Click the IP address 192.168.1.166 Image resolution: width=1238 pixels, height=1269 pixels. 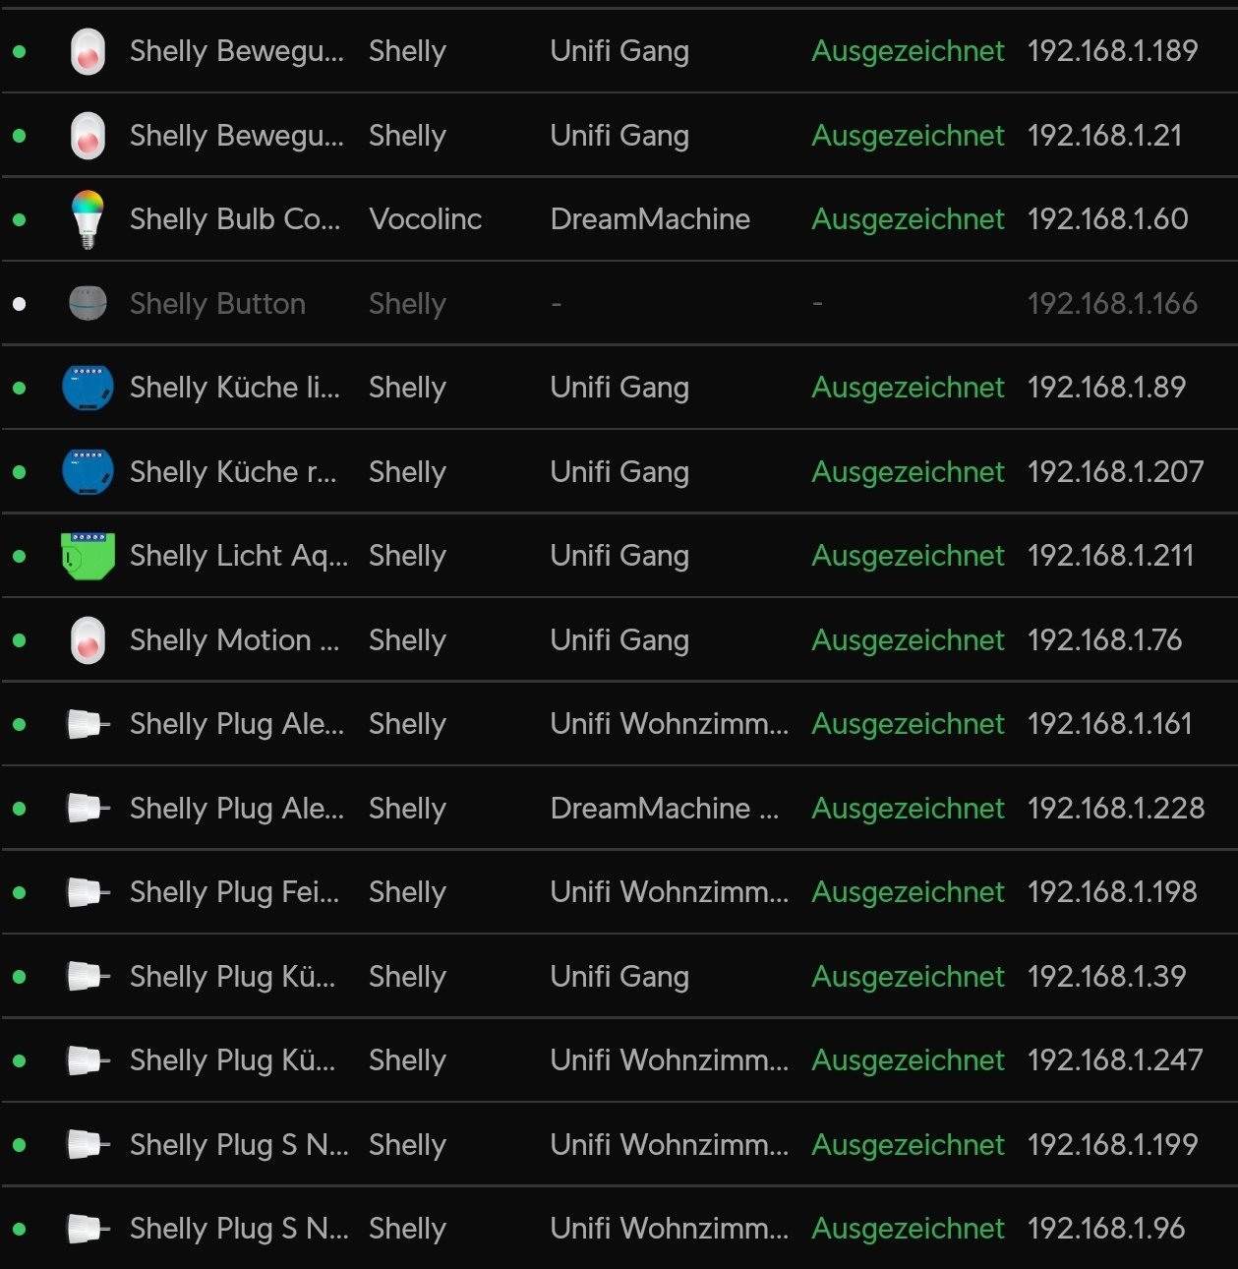pos(1113,303)
